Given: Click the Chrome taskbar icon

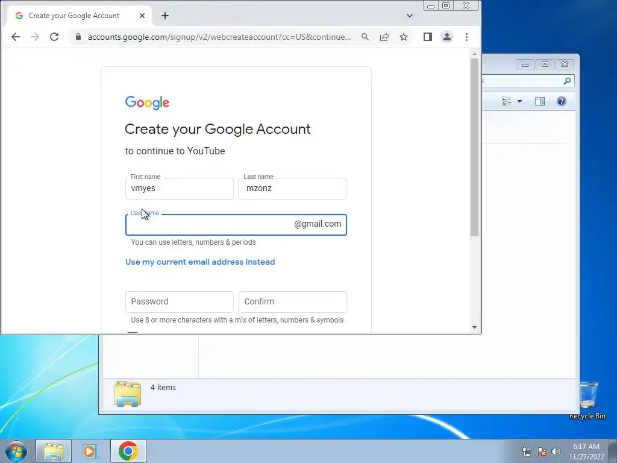Looking at the screenshot, I should [x=128, y=451].
